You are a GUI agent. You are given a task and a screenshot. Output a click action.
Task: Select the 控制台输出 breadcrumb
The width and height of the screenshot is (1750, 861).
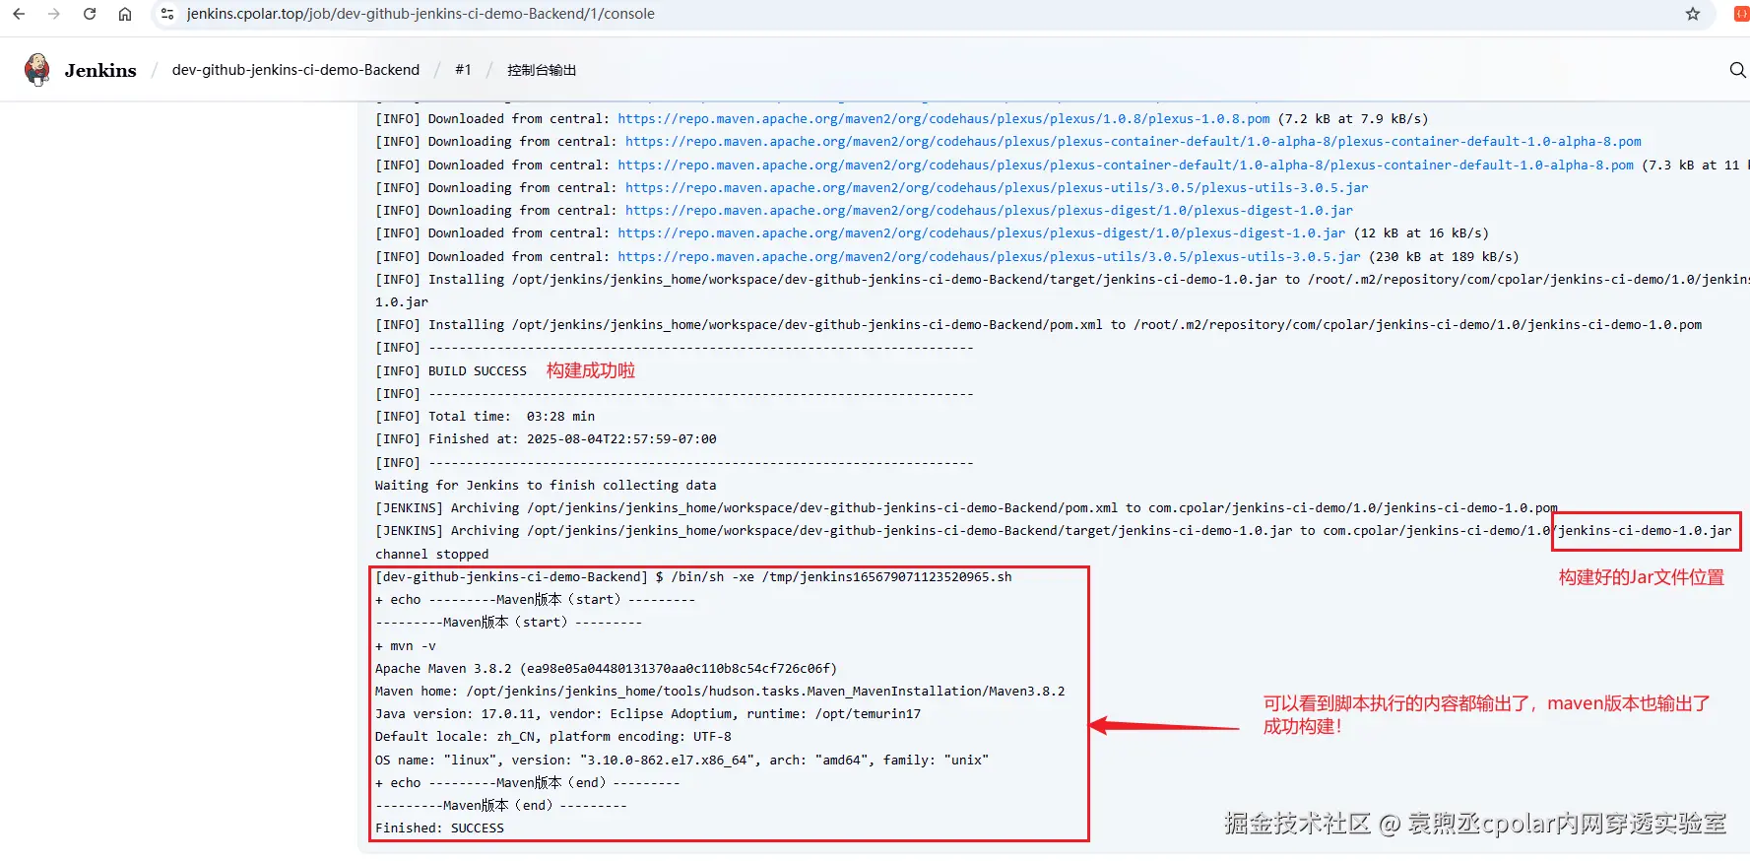point(542,70)
